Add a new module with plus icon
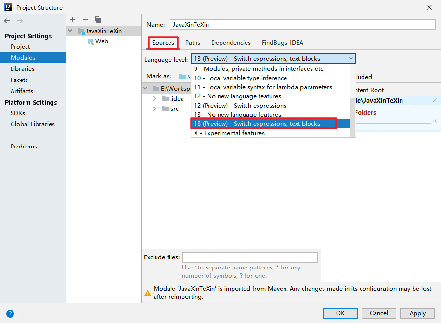The width and height of the screenshot is (441, 323). click(x=73, y=20)
